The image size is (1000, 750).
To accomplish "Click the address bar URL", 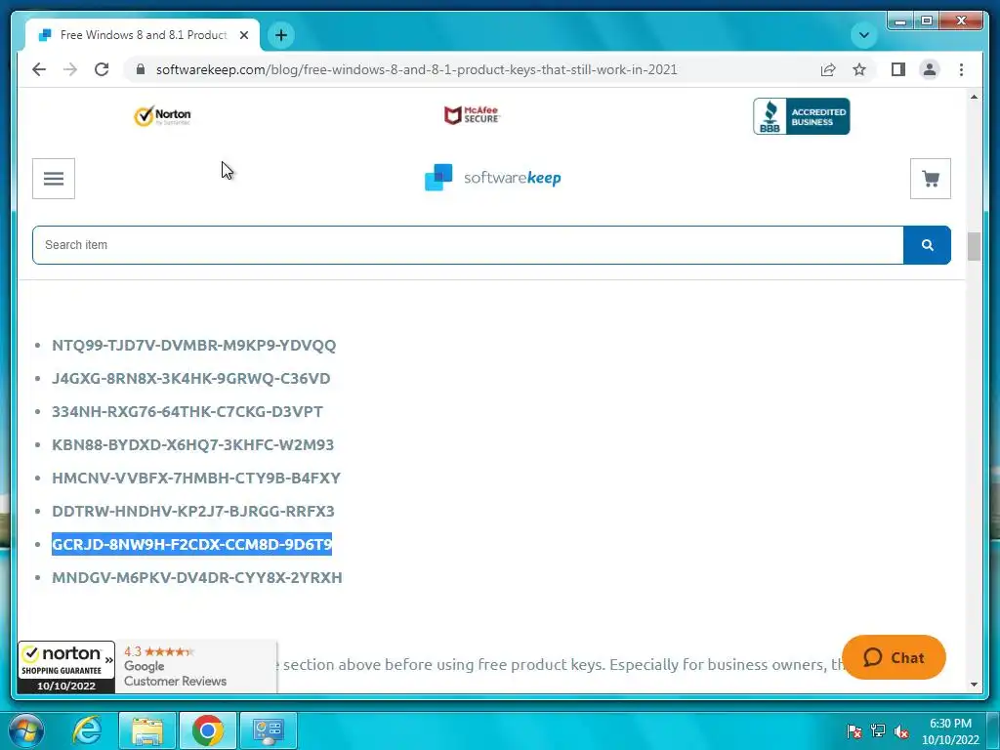I will (x=416, y=69).
